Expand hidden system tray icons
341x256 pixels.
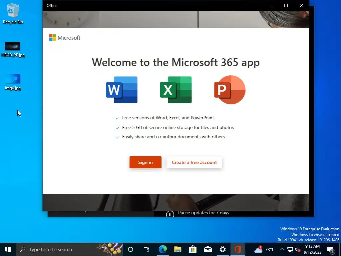[x=282, y=249]
